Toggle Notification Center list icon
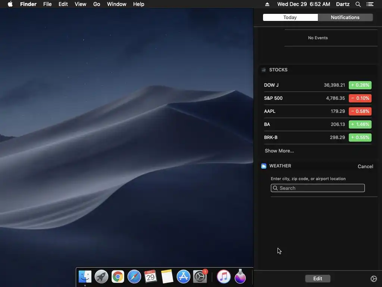382x287 pixels. point(370,4)
